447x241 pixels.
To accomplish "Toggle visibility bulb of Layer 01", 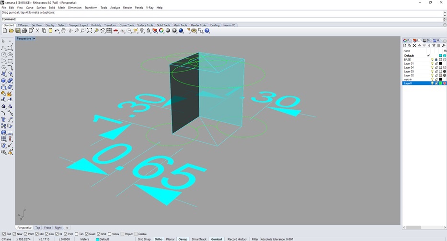I will pos(432,63).
